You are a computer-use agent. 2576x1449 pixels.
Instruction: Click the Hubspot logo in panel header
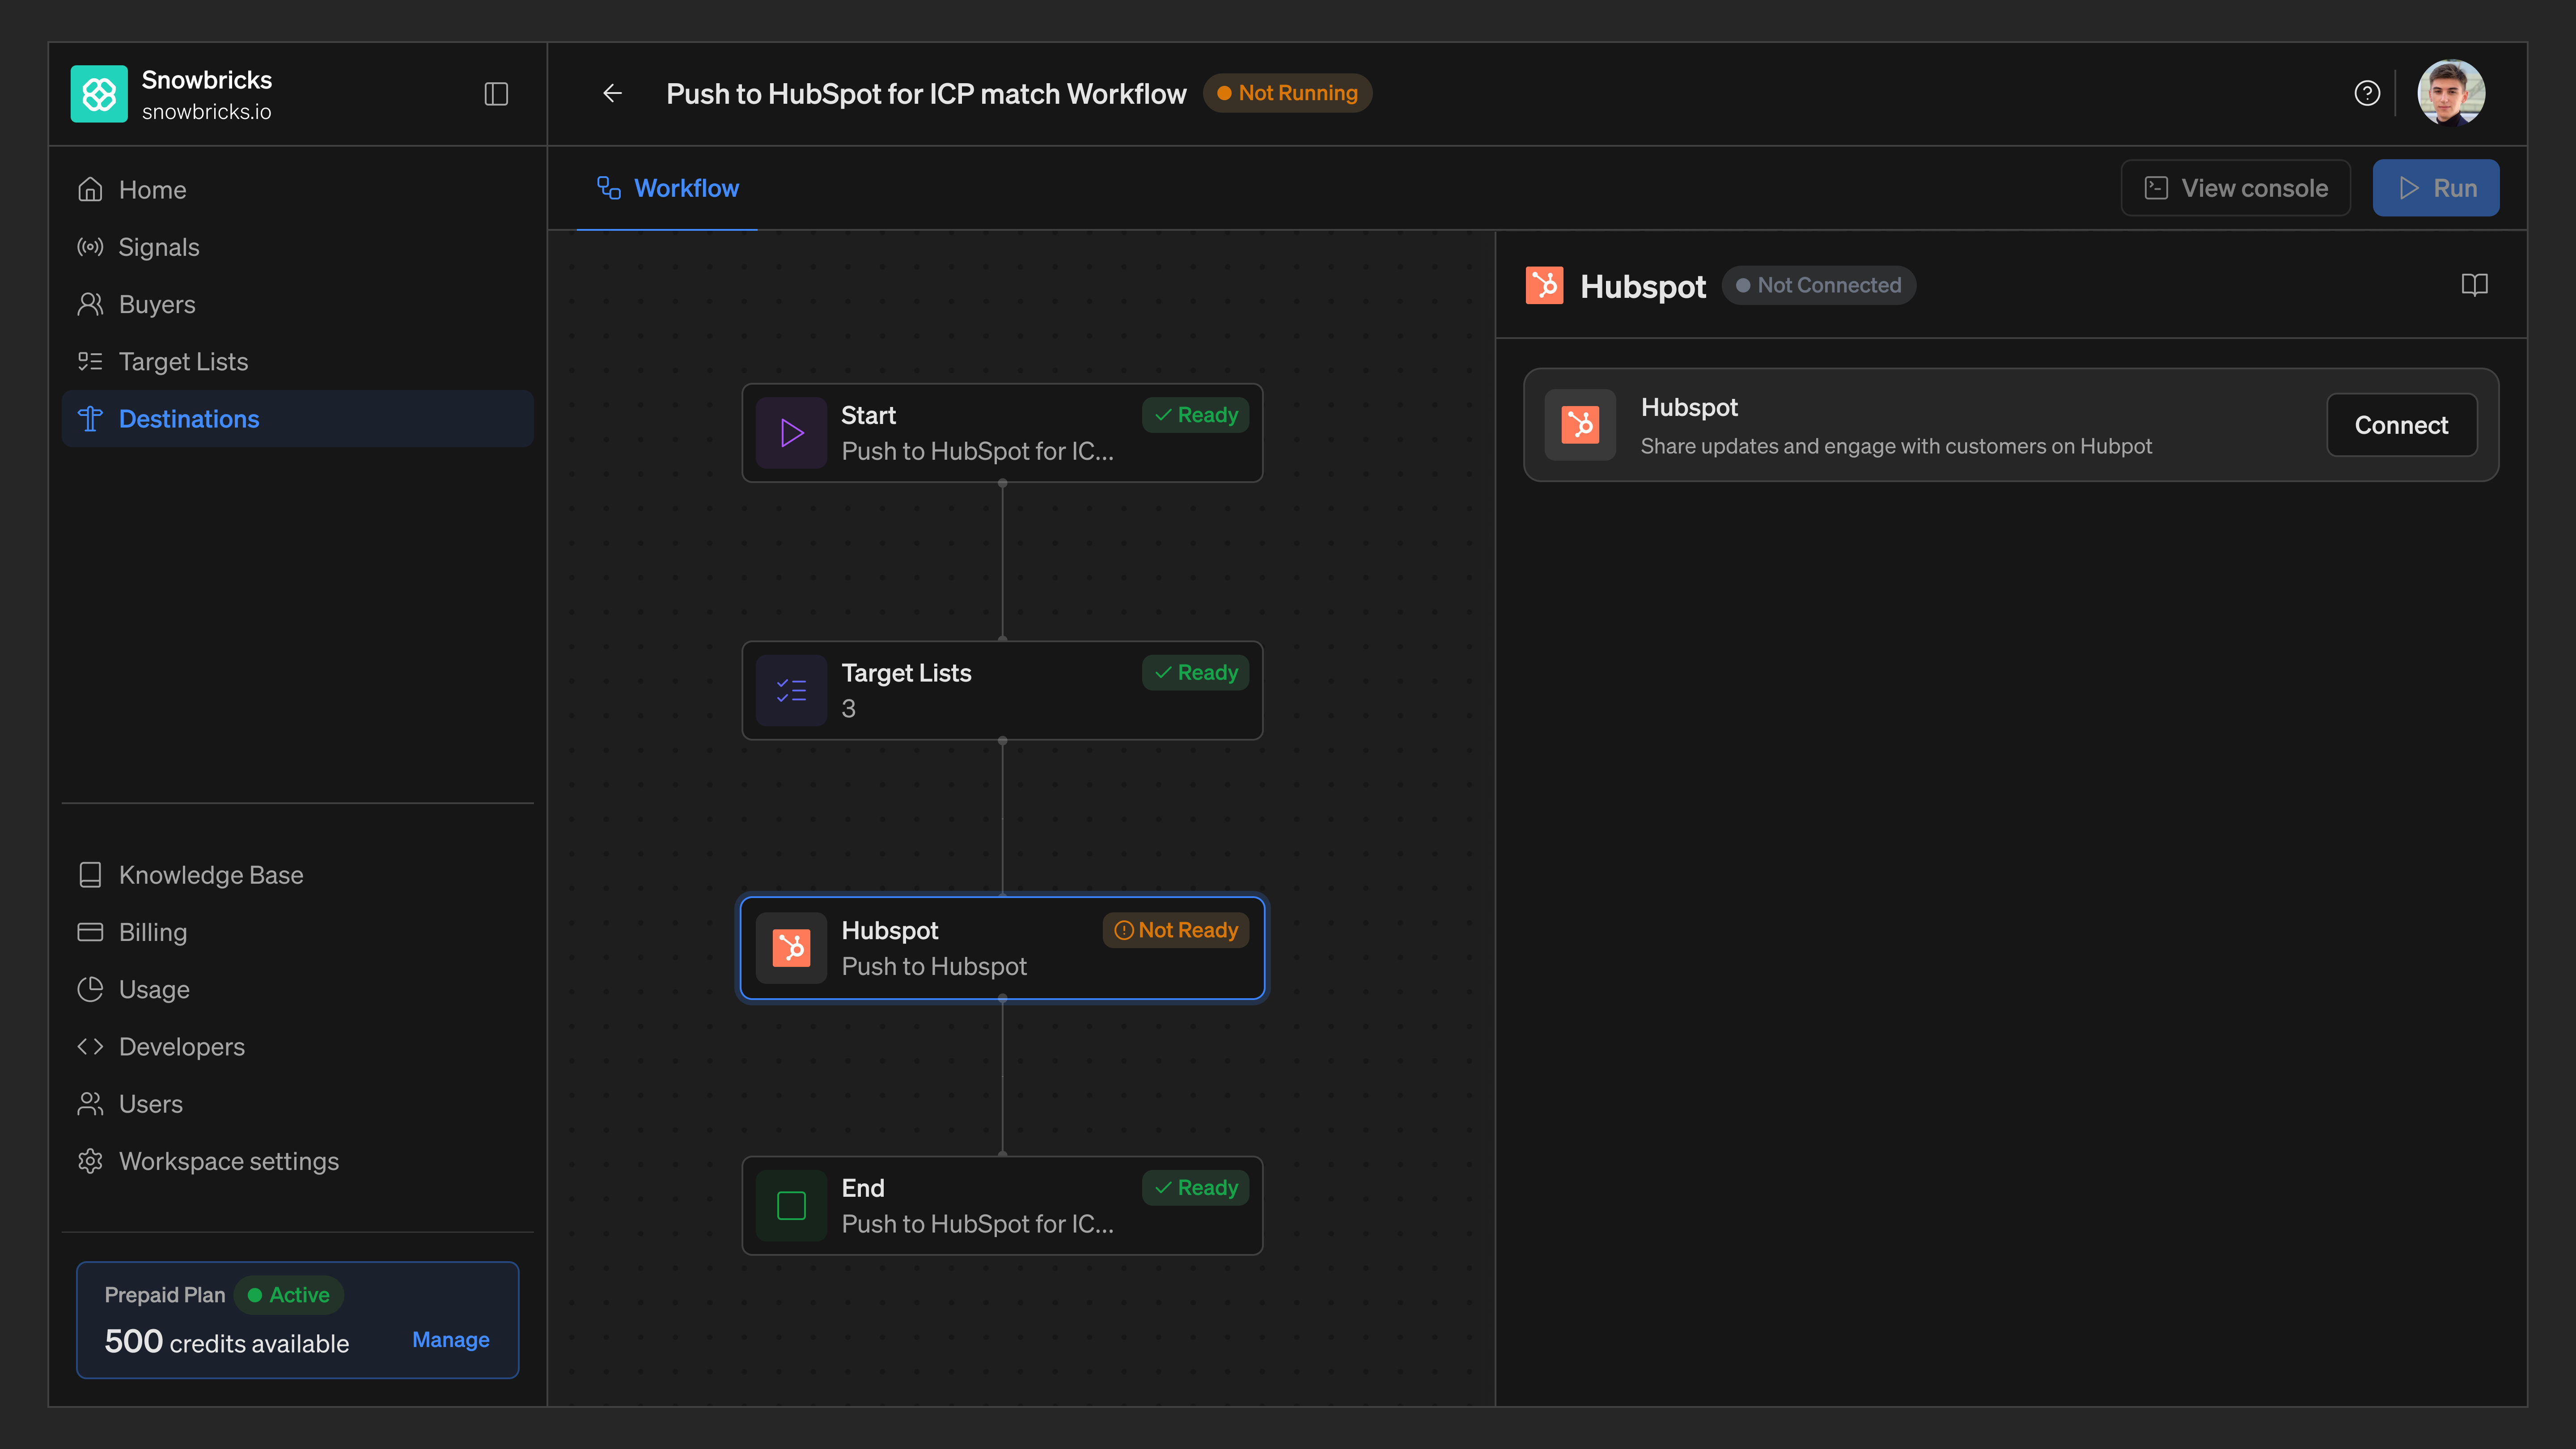click(x=1544, y=285)
